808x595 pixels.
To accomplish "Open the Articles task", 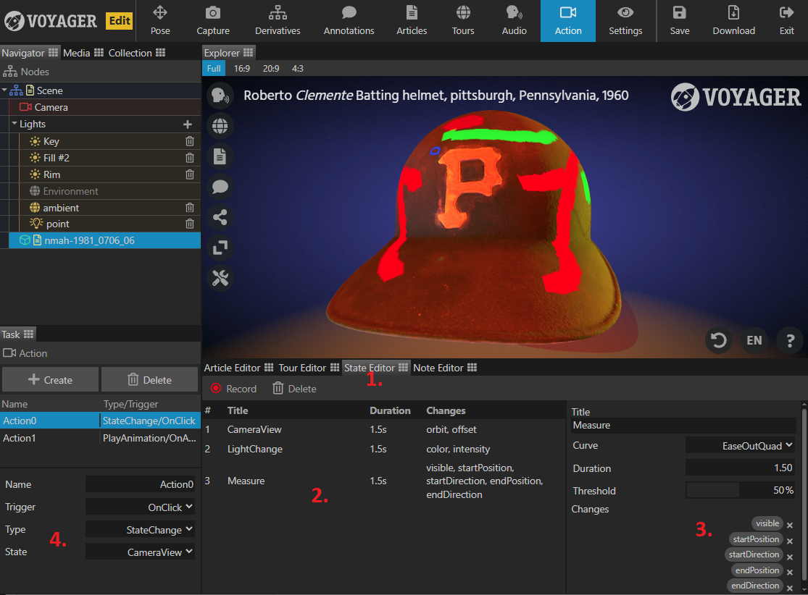I will [412, 21].
